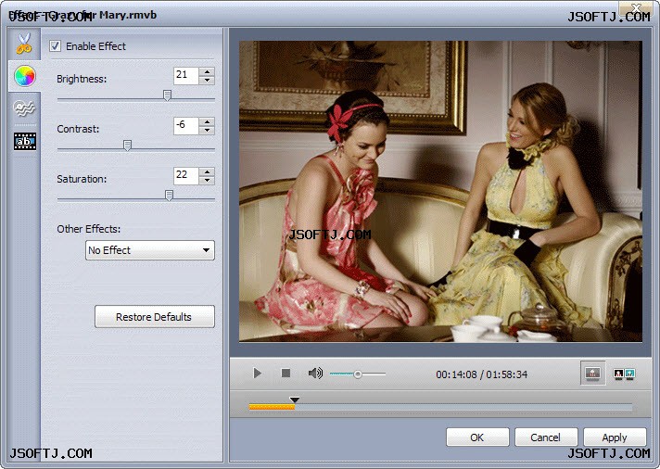660x469 pixels.
Task: Switch to single preview view
Action: pyautogui.click(x=592, y=373)
